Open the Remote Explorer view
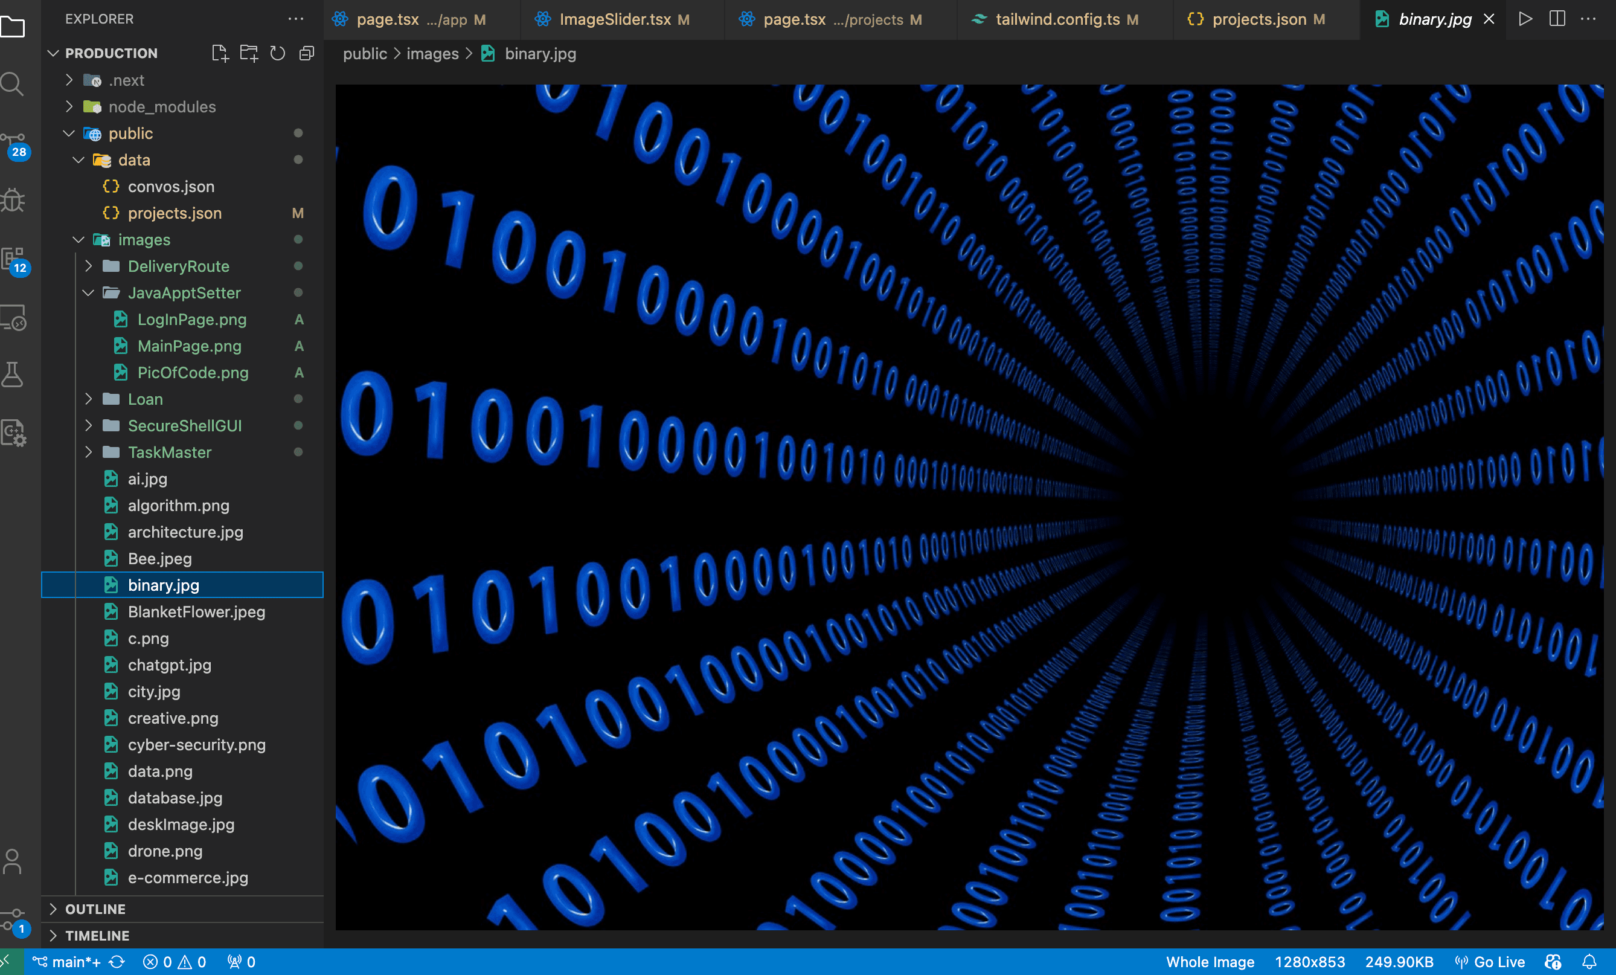Image resolution: width=1616 pixels, height=975 pixels. [x=13, y=318]
